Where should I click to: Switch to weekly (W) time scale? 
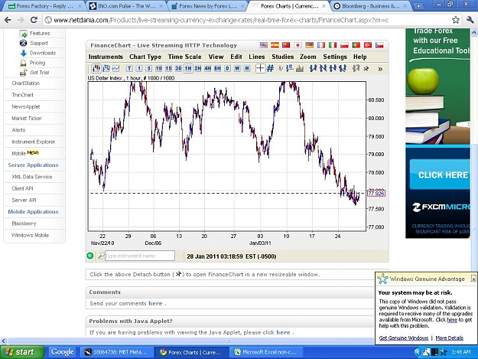(x=237, y=69)
